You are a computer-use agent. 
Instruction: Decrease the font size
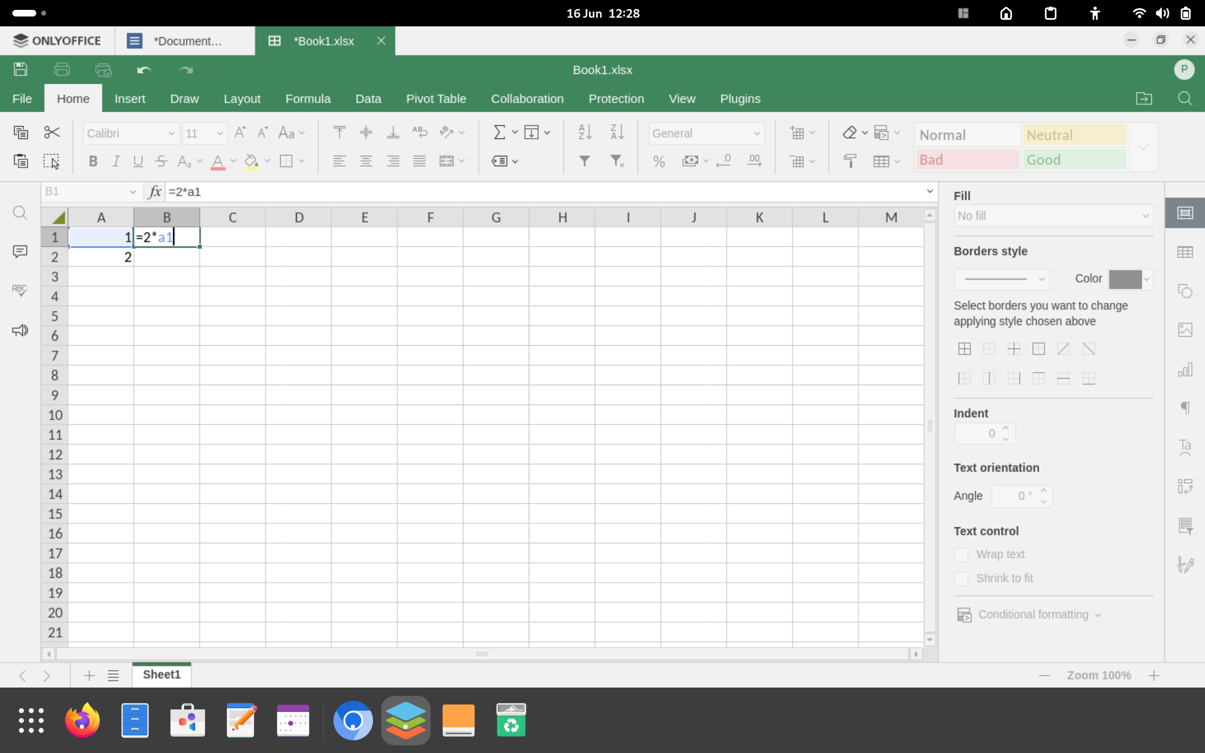point(262,132)
